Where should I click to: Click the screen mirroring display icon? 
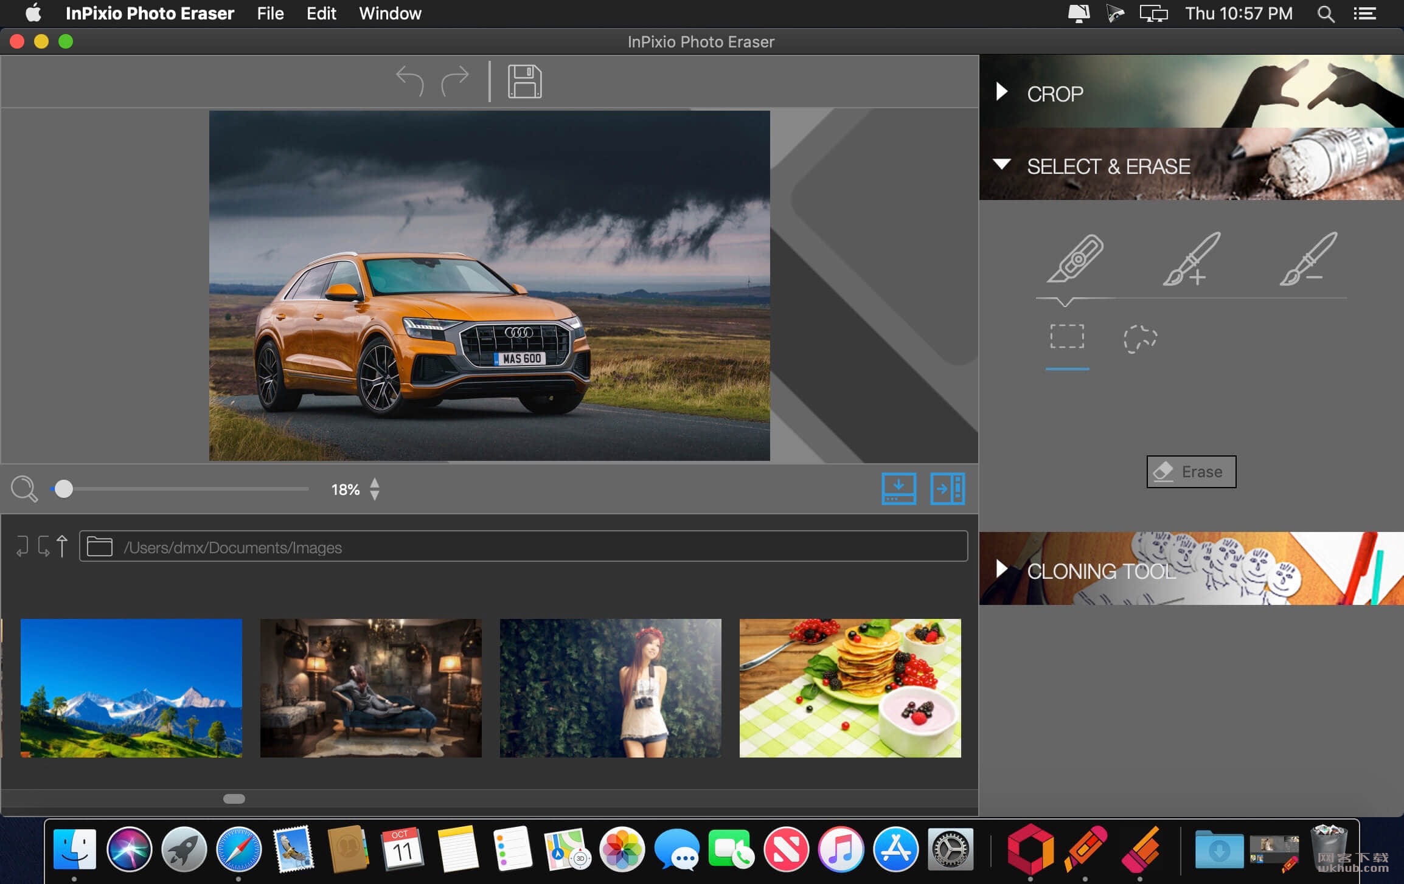(x=1153, y=13)
